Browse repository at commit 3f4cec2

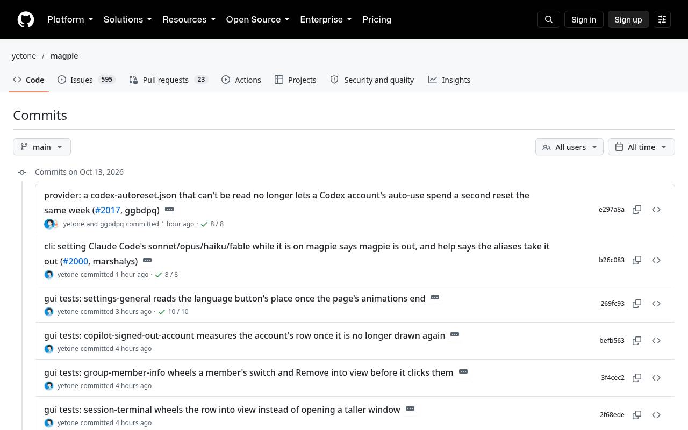coord(656,378)
